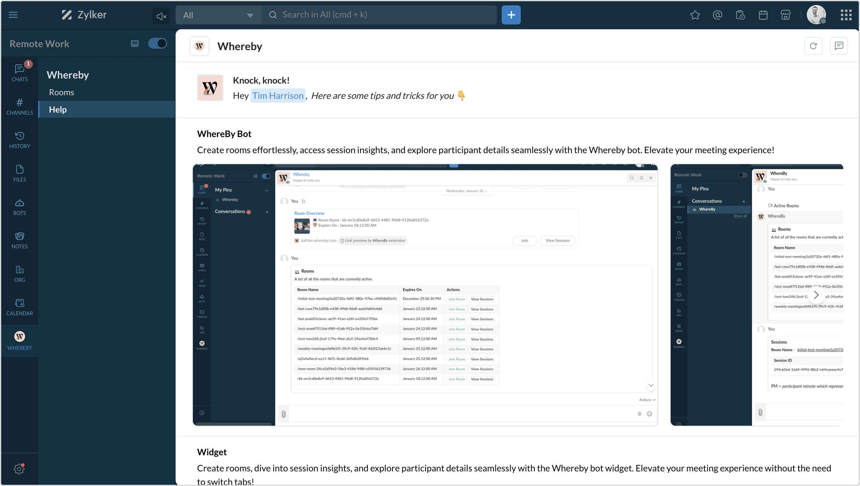Refresh the Whereby widget
This screenshot has height=486, width=860.
point(813,46)
